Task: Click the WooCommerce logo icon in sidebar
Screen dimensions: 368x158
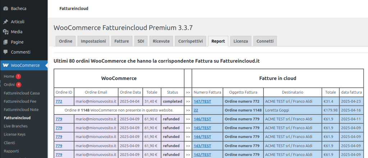Action: 6,65
